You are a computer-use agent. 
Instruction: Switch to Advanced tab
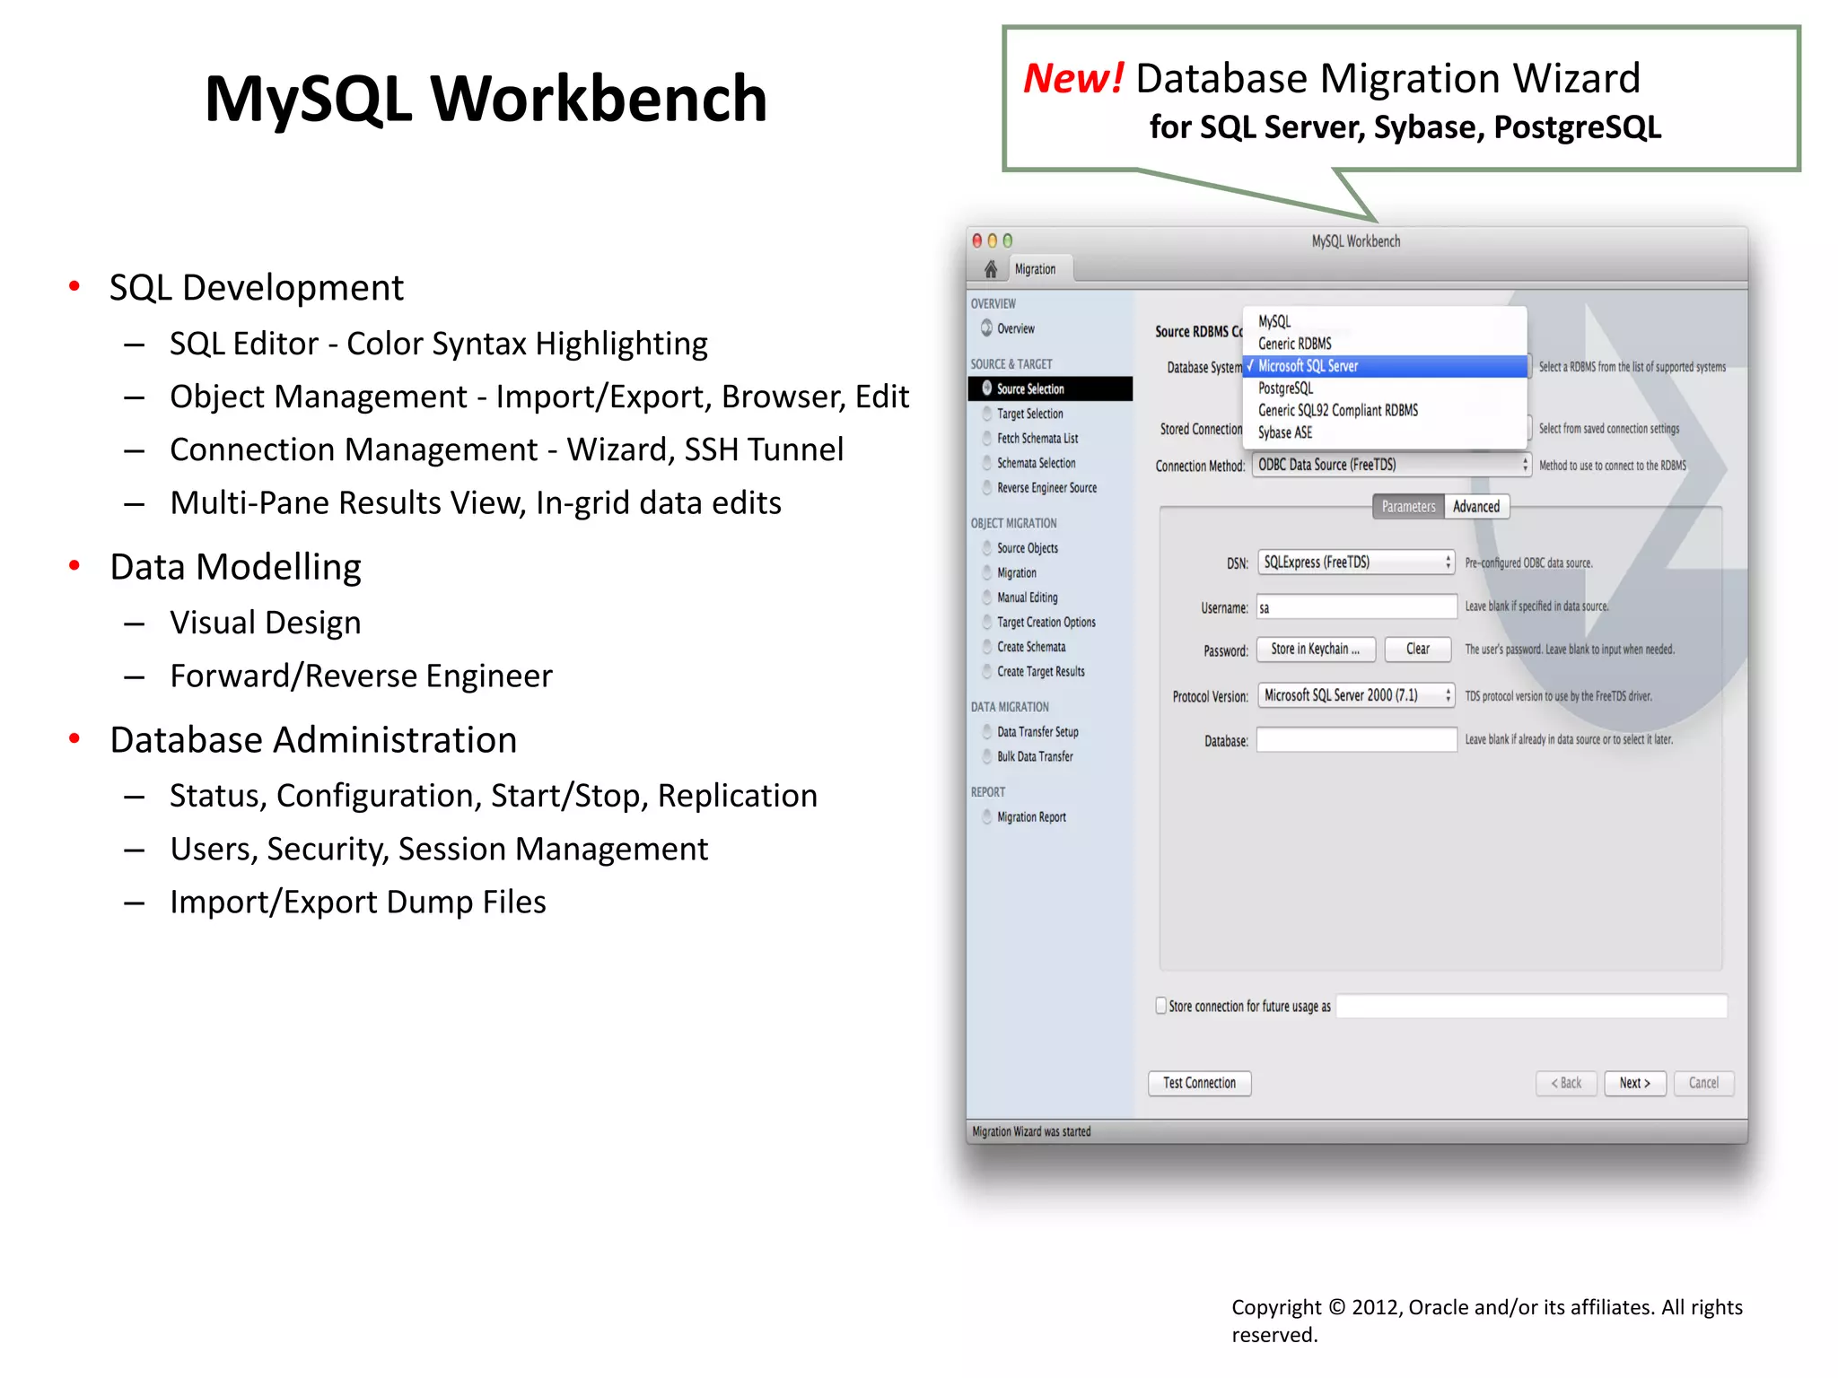(x=1476, y=507)
